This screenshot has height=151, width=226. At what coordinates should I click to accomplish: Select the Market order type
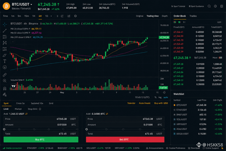click(x=18, y=109)
